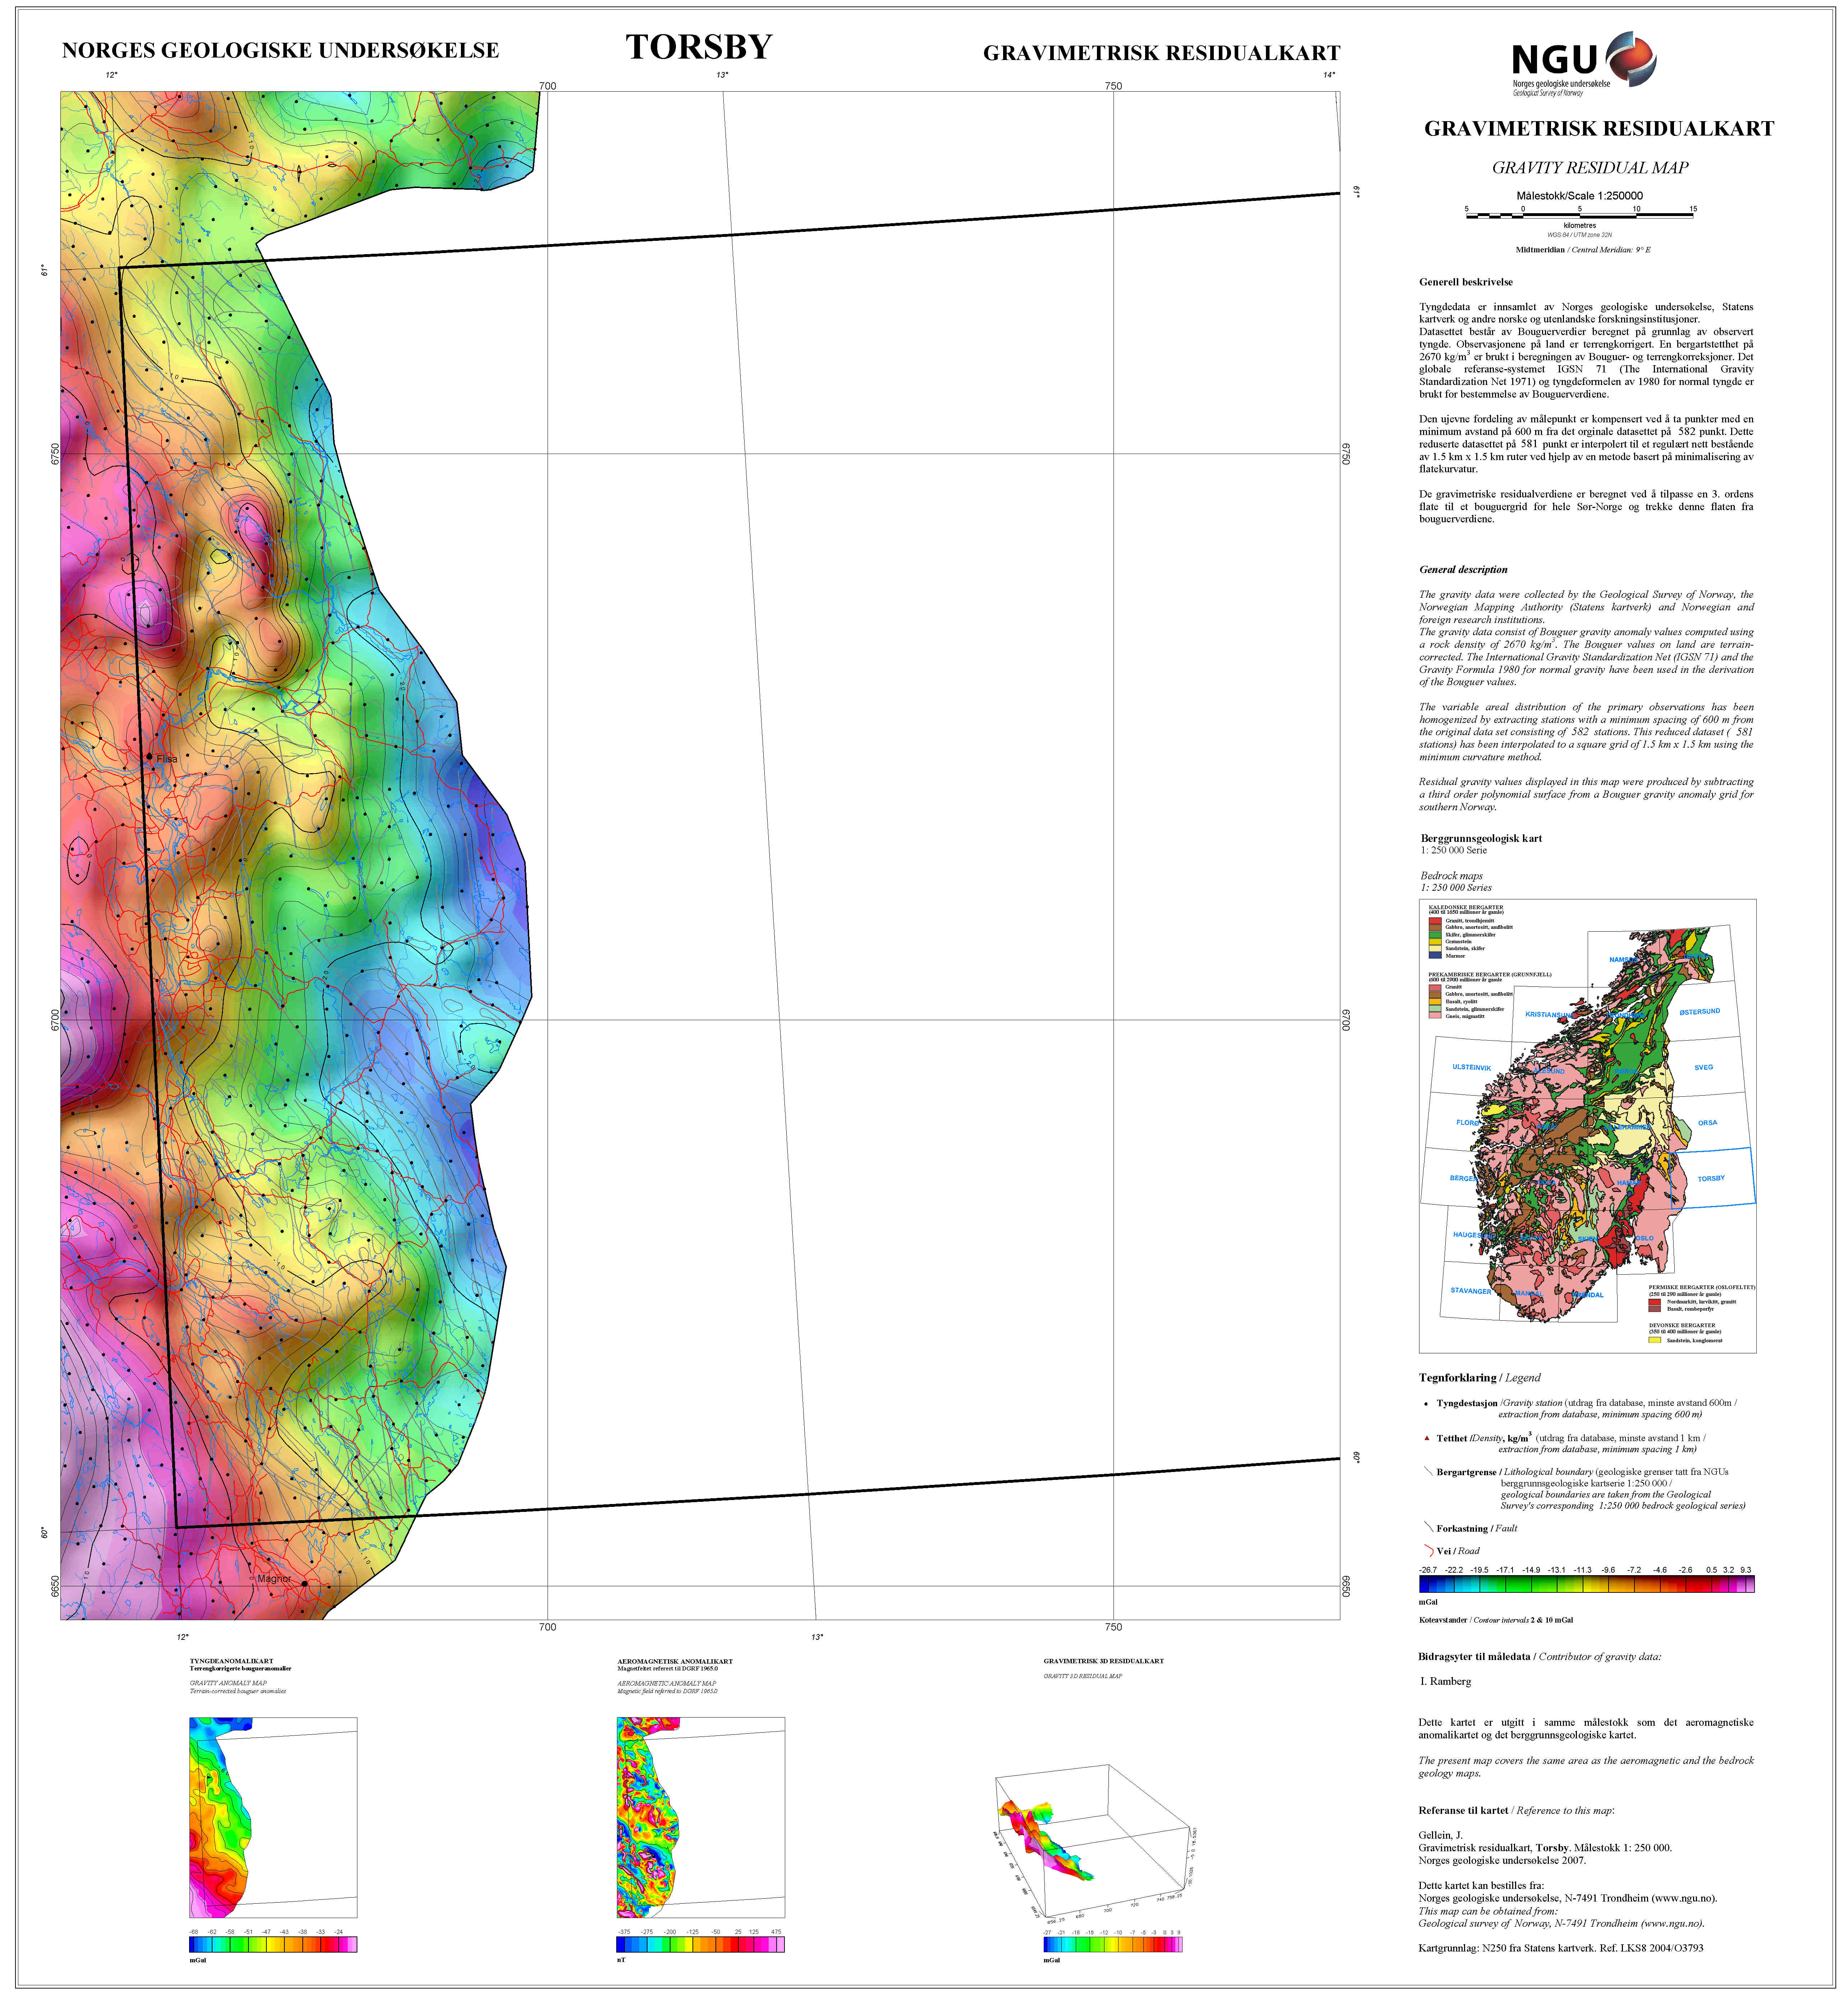Click the light green Sandstein, glimmerskifer swatch
This screenshot has width=1848, height=2004.
pos(1435,1009)
